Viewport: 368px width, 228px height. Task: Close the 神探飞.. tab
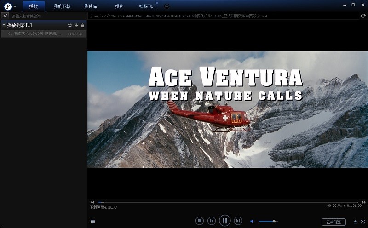tap(157, 3)
